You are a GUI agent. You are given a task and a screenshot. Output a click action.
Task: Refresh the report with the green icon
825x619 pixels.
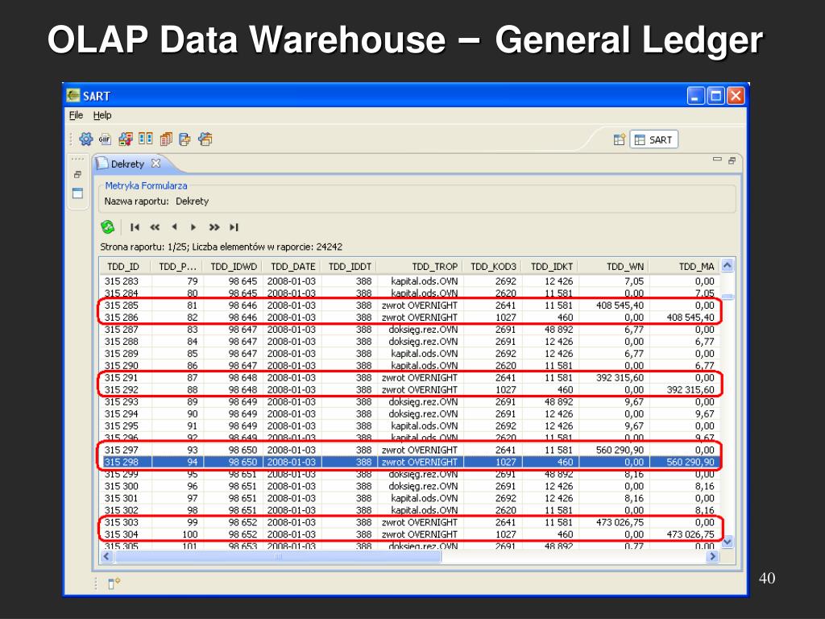click(108, 226)
